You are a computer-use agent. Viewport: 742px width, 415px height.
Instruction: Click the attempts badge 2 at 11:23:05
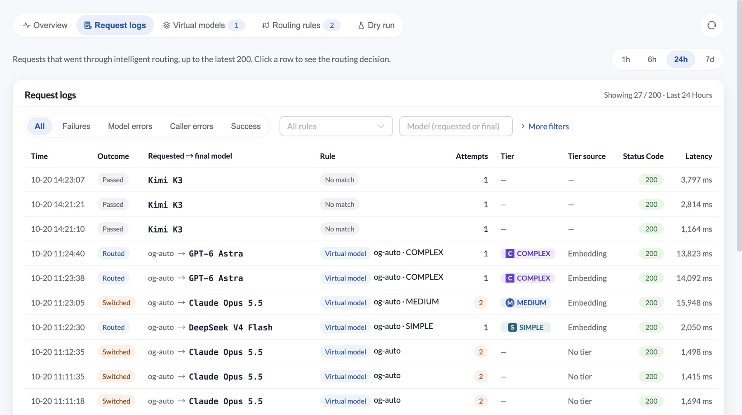pyautogui.click(x=481, y=303)
